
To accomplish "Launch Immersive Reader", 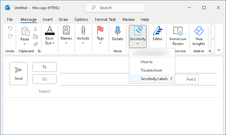I will click(x=178, y=36).
